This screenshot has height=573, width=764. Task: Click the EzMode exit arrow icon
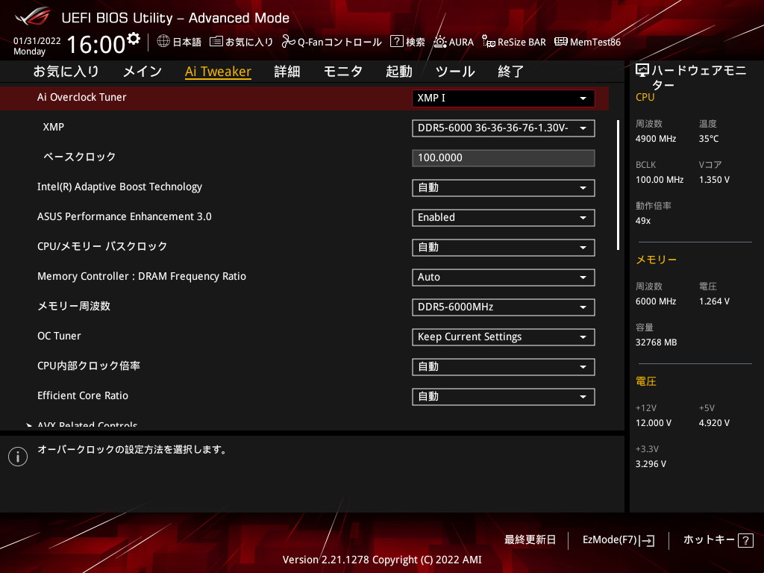point(647,540)
